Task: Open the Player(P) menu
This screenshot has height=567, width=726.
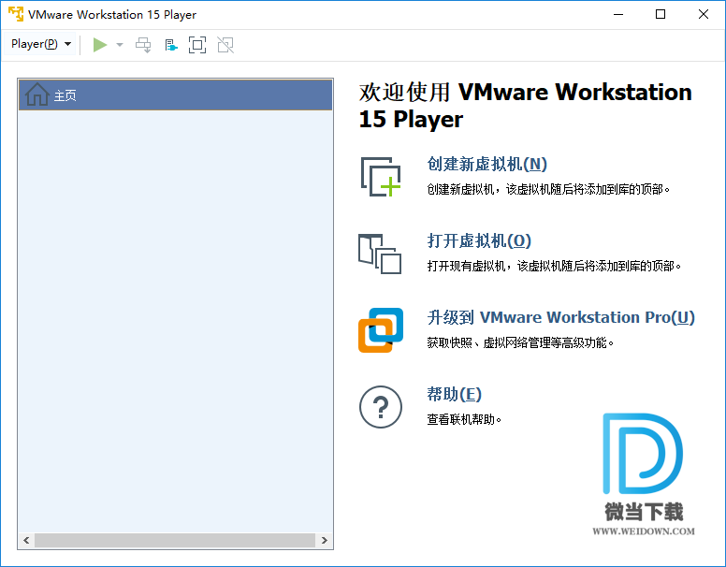Action: click(x=41, y=45)
